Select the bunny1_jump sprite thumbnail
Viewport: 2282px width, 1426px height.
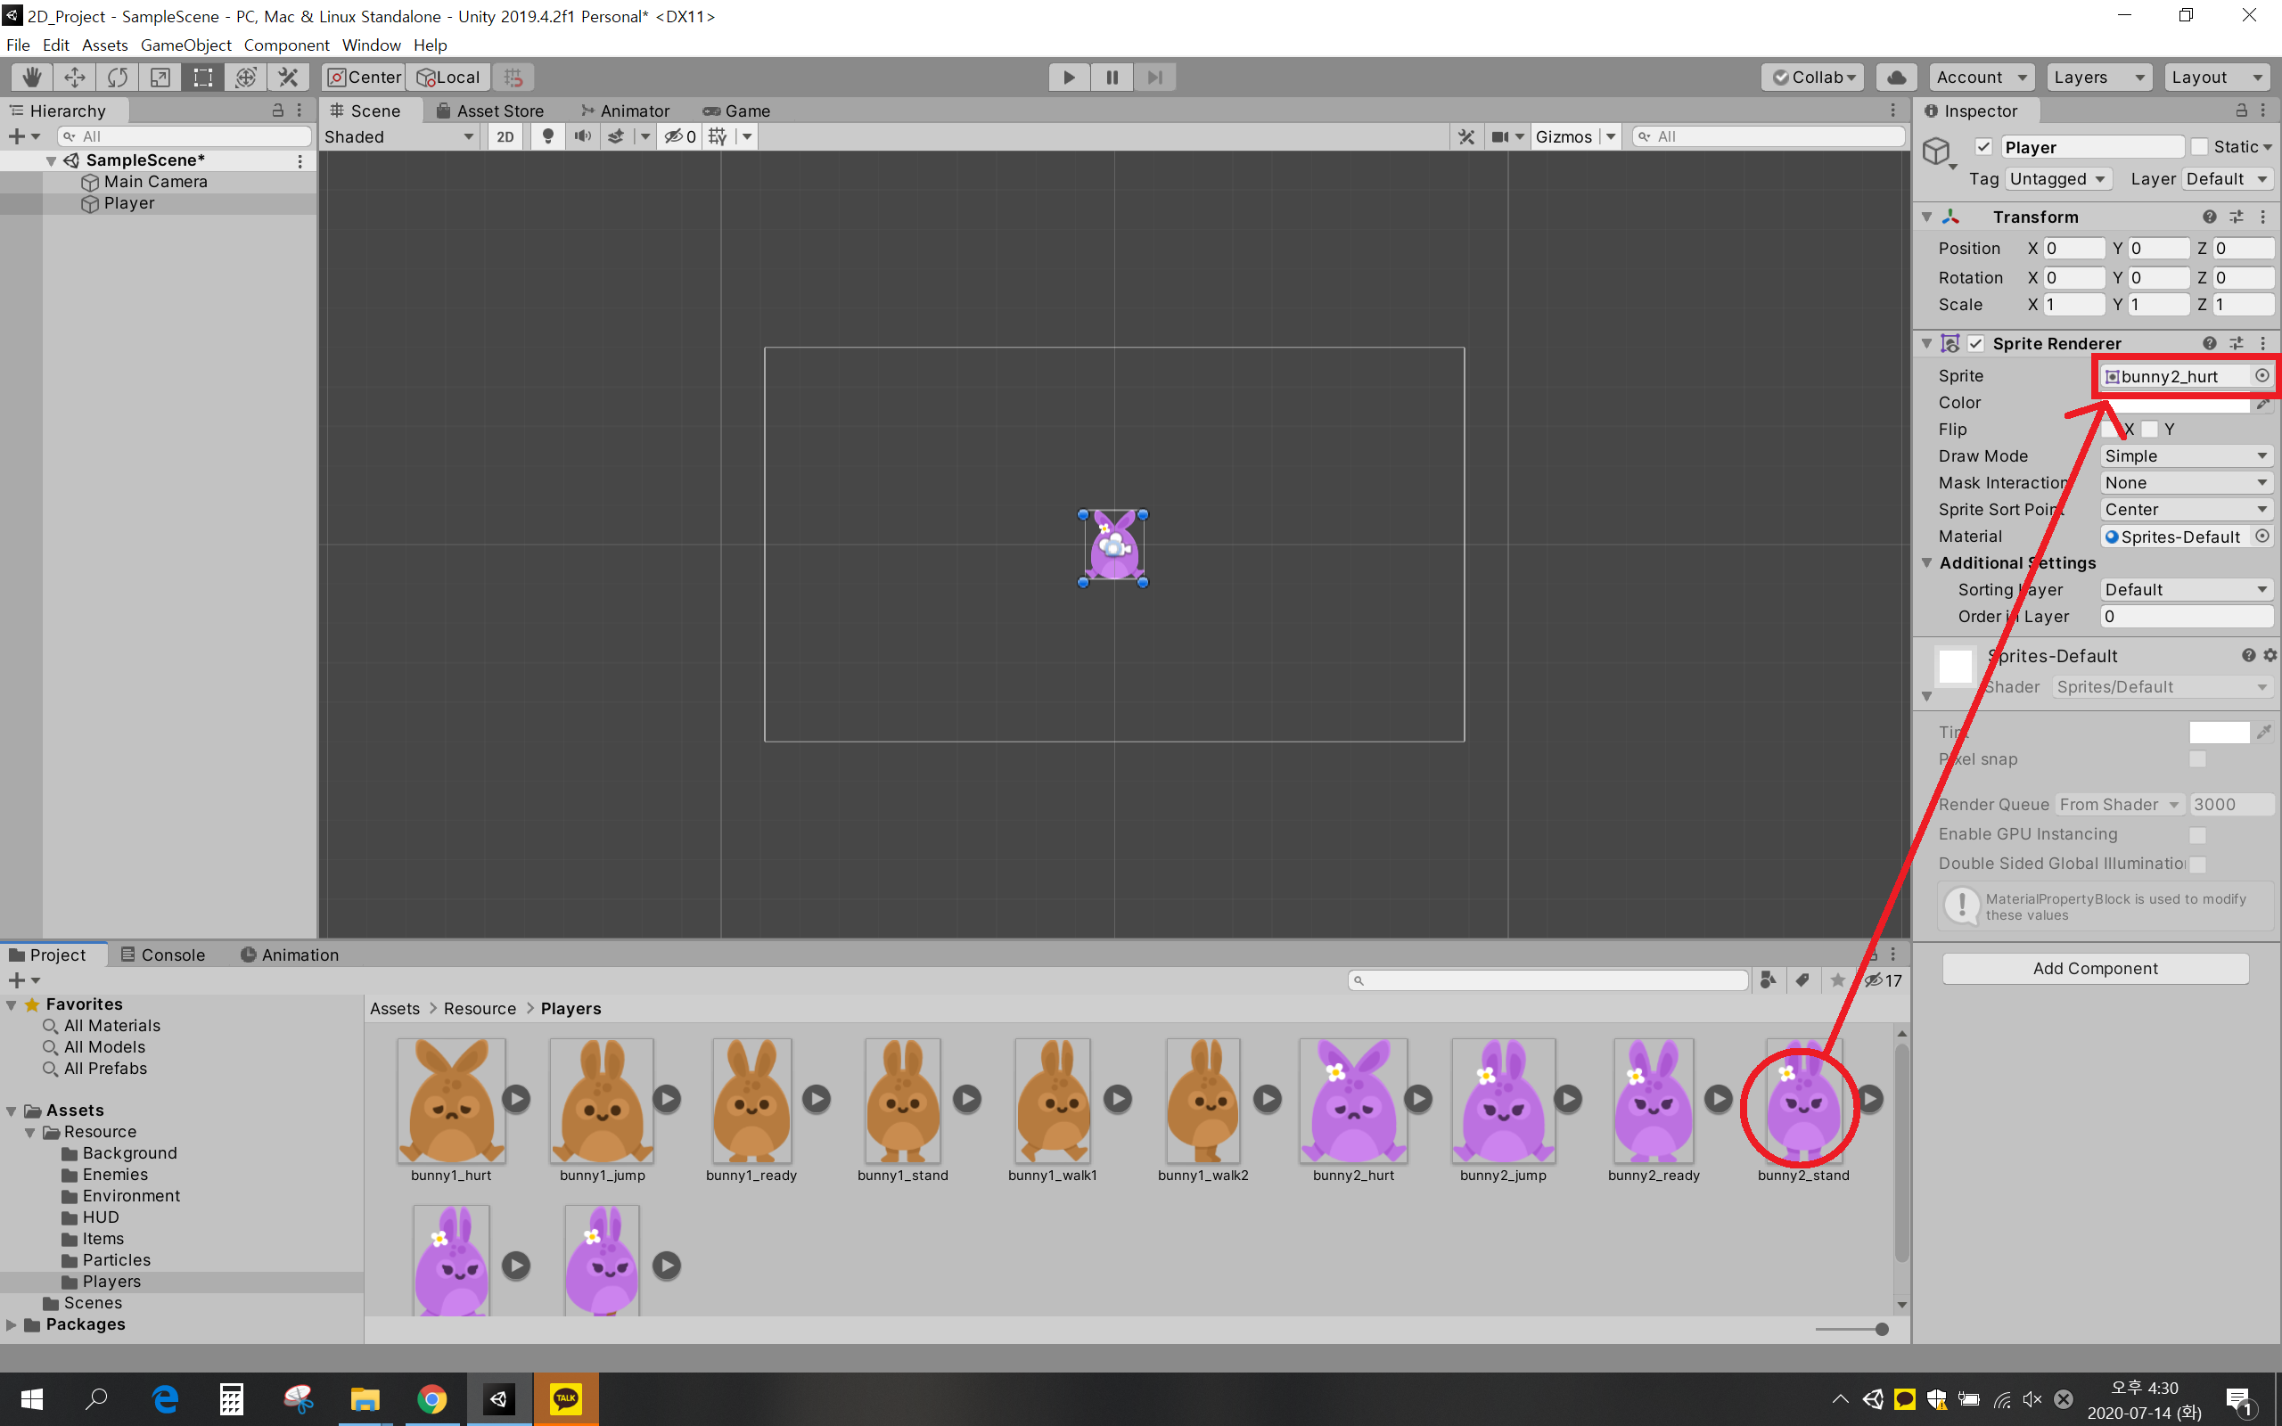[x=602, y=1101]
